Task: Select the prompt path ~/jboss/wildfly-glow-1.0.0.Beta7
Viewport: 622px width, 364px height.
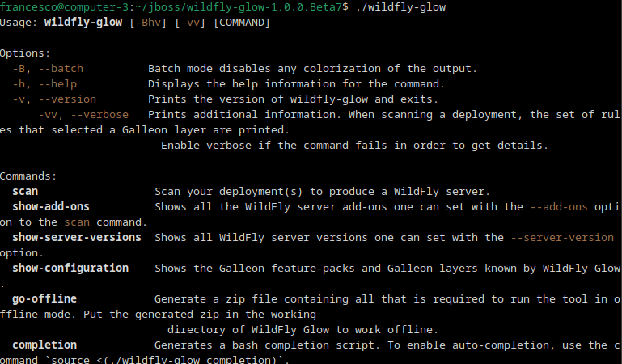Action: (239, 7)
